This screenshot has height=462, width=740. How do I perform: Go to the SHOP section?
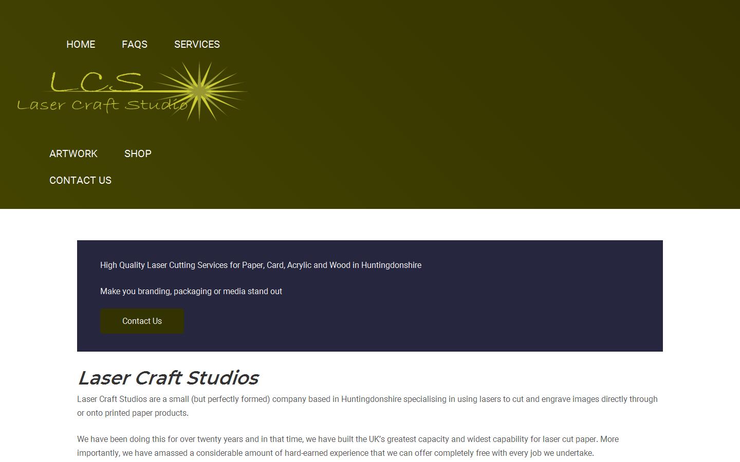pyautogui.click(x=138, y=153)
